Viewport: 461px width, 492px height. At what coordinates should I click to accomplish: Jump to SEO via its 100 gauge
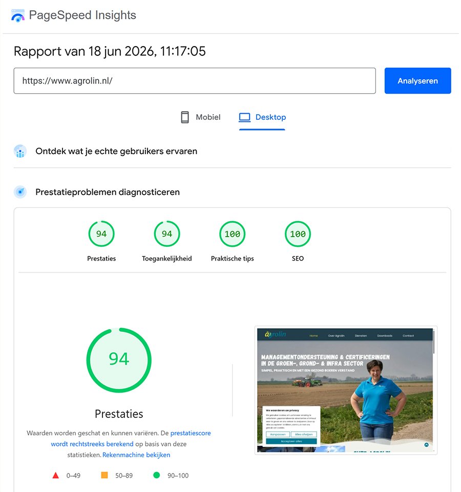tap(298, 234)
